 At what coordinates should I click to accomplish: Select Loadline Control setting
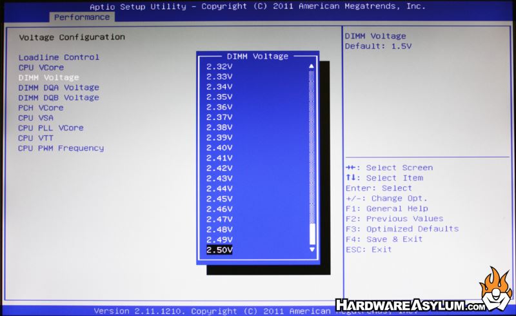tap(59, 57)
